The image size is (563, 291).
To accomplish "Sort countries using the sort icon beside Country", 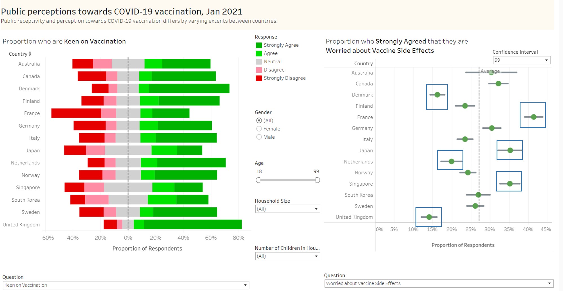I will pyautogui.click(x=30, y=54).
